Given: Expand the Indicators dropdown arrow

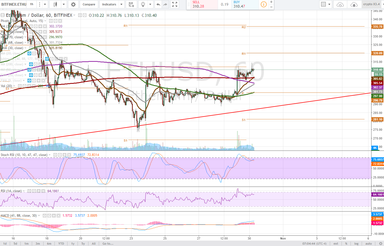Looking at the screenshot, I should [x=121, y=4].
